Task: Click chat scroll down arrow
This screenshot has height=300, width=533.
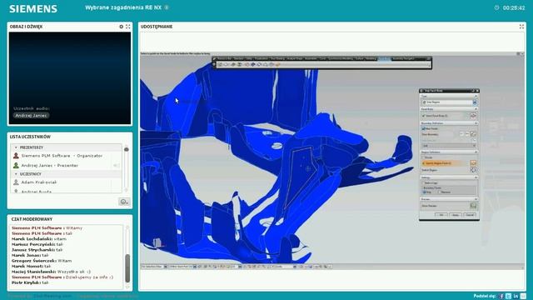Action: (127, 287)
